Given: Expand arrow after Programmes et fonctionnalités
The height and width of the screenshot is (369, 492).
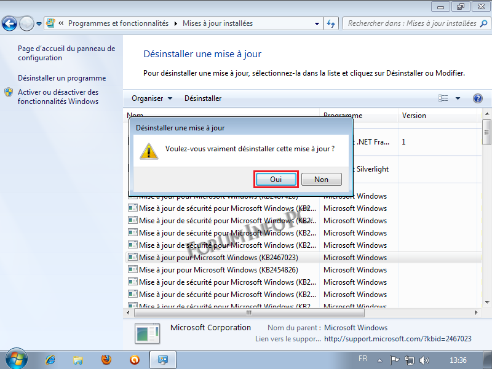Looking at the screenshot, I should (175, 23).
